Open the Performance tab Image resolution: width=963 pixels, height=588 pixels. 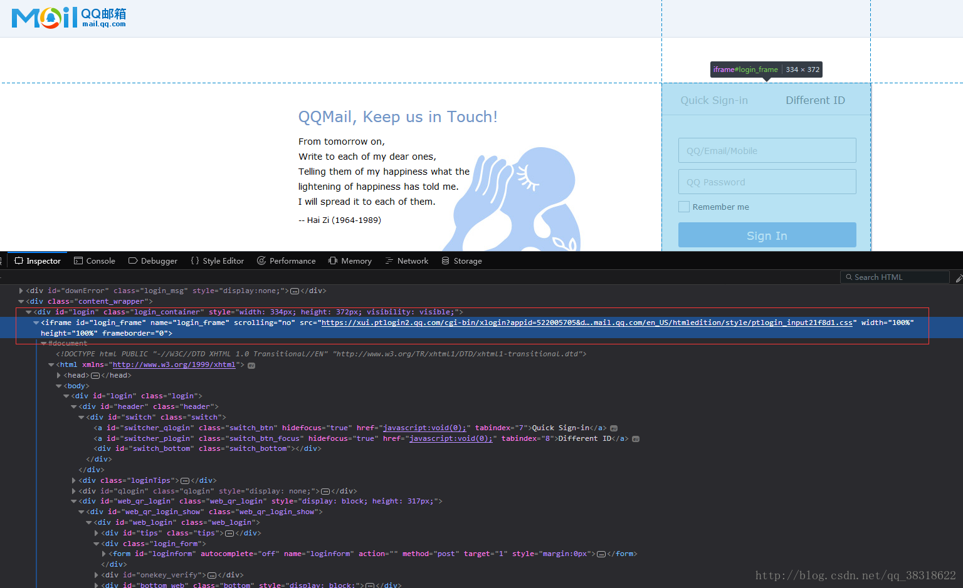[287, 261]
